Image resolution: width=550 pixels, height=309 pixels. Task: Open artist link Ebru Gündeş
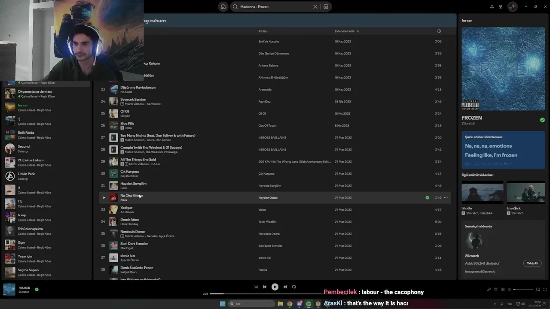pos(129,224)
